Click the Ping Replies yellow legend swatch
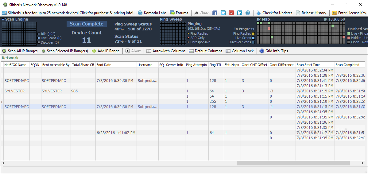Image resolution: width=368 pixels, height=174 pixels. click(253, 33)
